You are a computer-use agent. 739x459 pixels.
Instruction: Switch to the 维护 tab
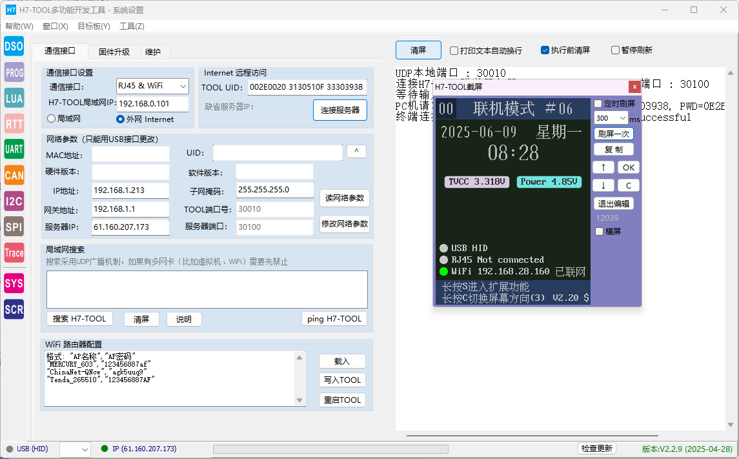153,52
